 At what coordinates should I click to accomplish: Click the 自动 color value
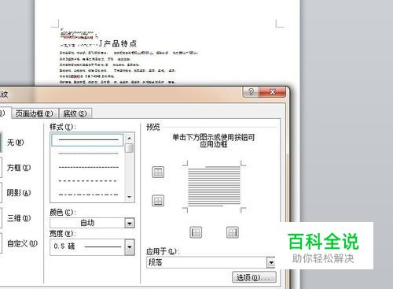click(x=87, y=223)
